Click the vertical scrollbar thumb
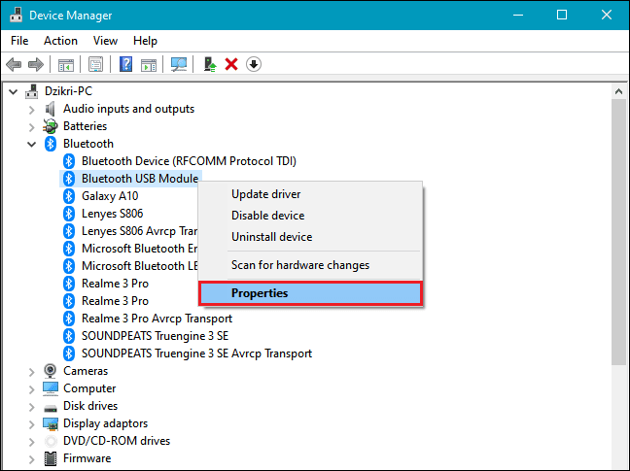This screenshot has height=471, width=630. click(618, 232)
